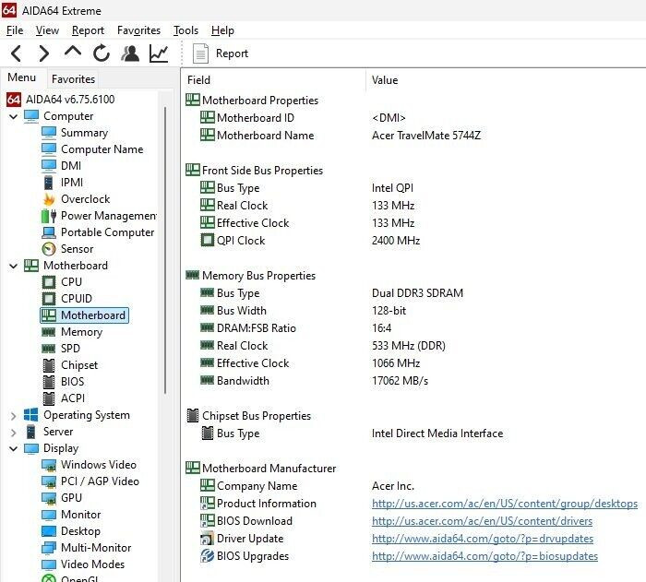Image resolution: width=646 pixels, height=582 pixels.
Task: Open the Acer drivers BIOS download link
Action: click(x=482, y=521)
